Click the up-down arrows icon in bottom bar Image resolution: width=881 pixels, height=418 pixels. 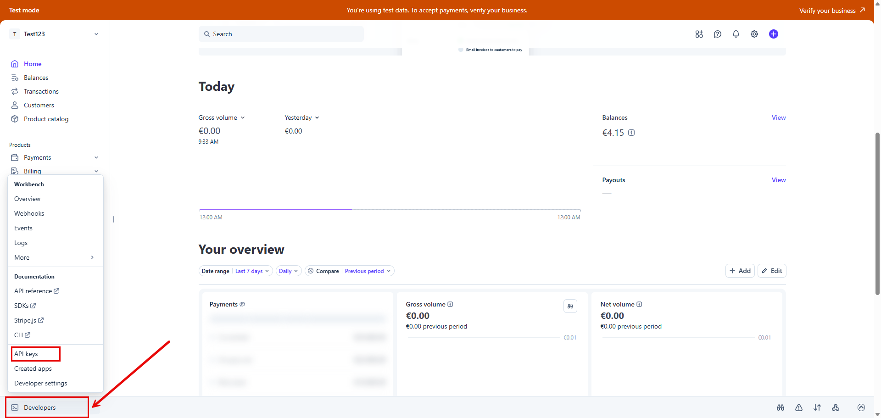(x=817, y=407)
